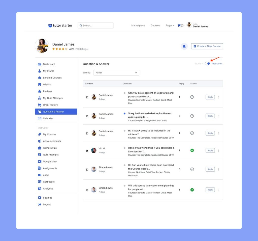Open three-dot menu for Vin M. question
This screenshot has height=241, width=258.
[218, 150]
